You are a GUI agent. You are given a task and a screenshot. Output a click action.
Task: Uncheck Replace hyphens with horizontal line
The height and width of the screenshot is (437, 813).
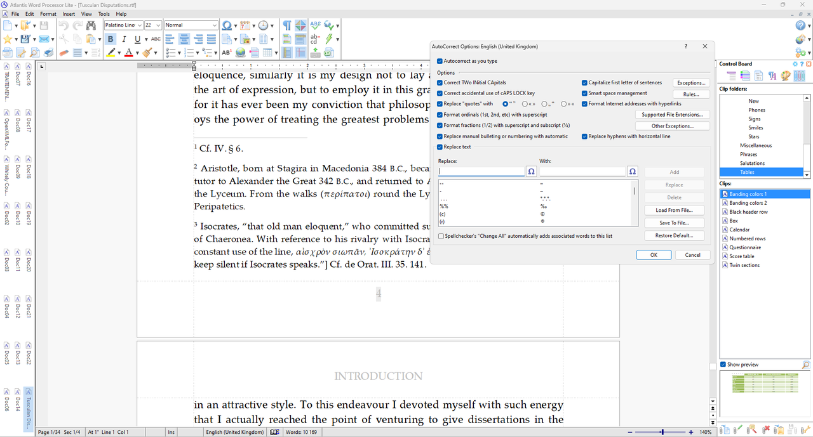584,136
